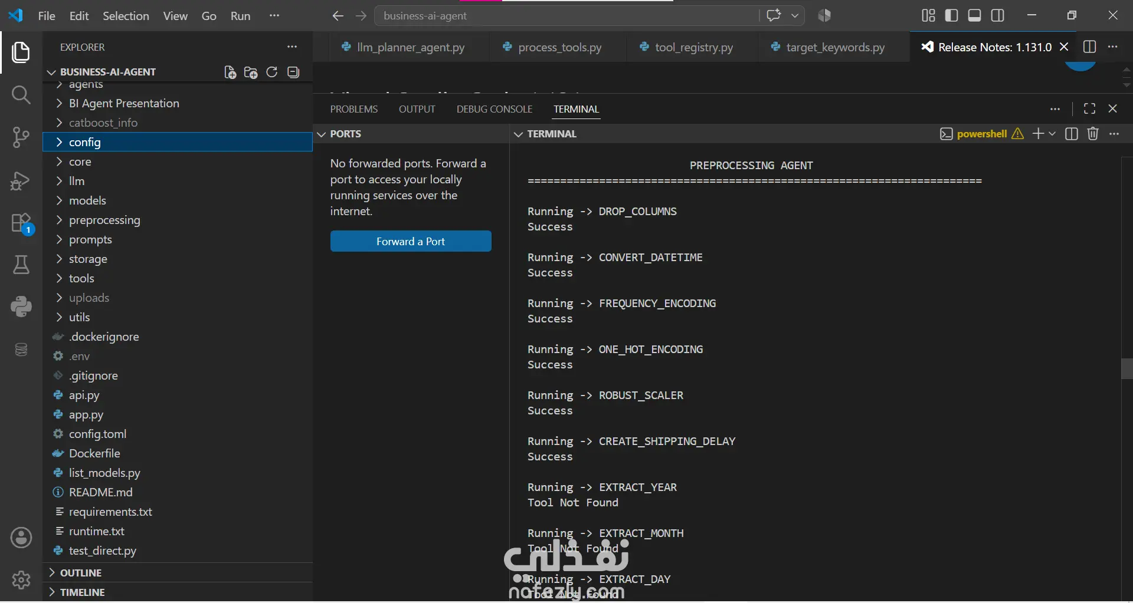Switch to the PROBLEMS panel tab
The image size is (1133, 603).
pyautogui.click(x=354, y=109)
